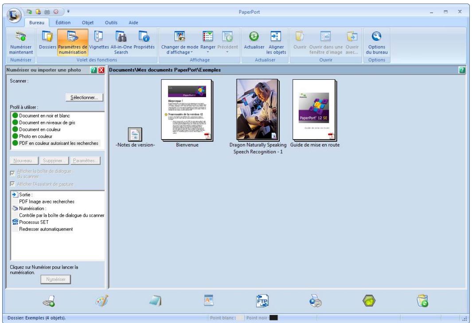The image size is (472, 323).
Task: Click Ouvrir dans une fenêtre d'image
Action: [x=326, y=43]
